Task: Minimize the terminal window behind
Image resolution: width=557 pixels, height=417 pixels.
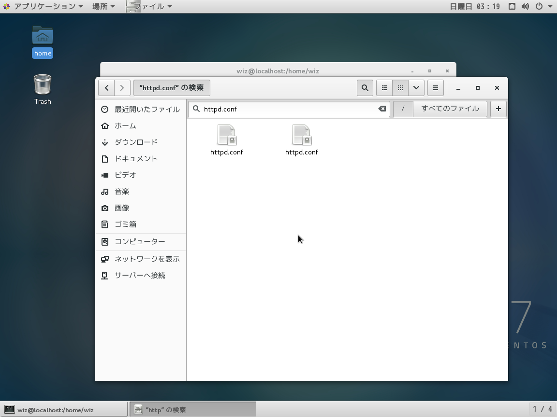Action: click(x=412, y=71)
